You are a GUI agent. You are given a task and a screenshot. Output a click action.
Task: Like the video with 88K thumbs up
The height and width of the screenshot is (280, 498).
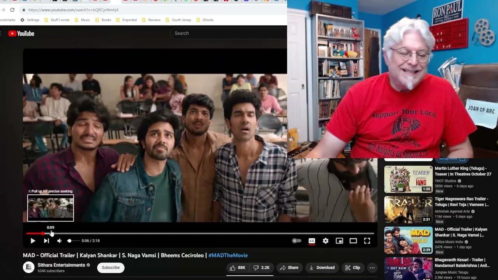[x=237, y=268]
